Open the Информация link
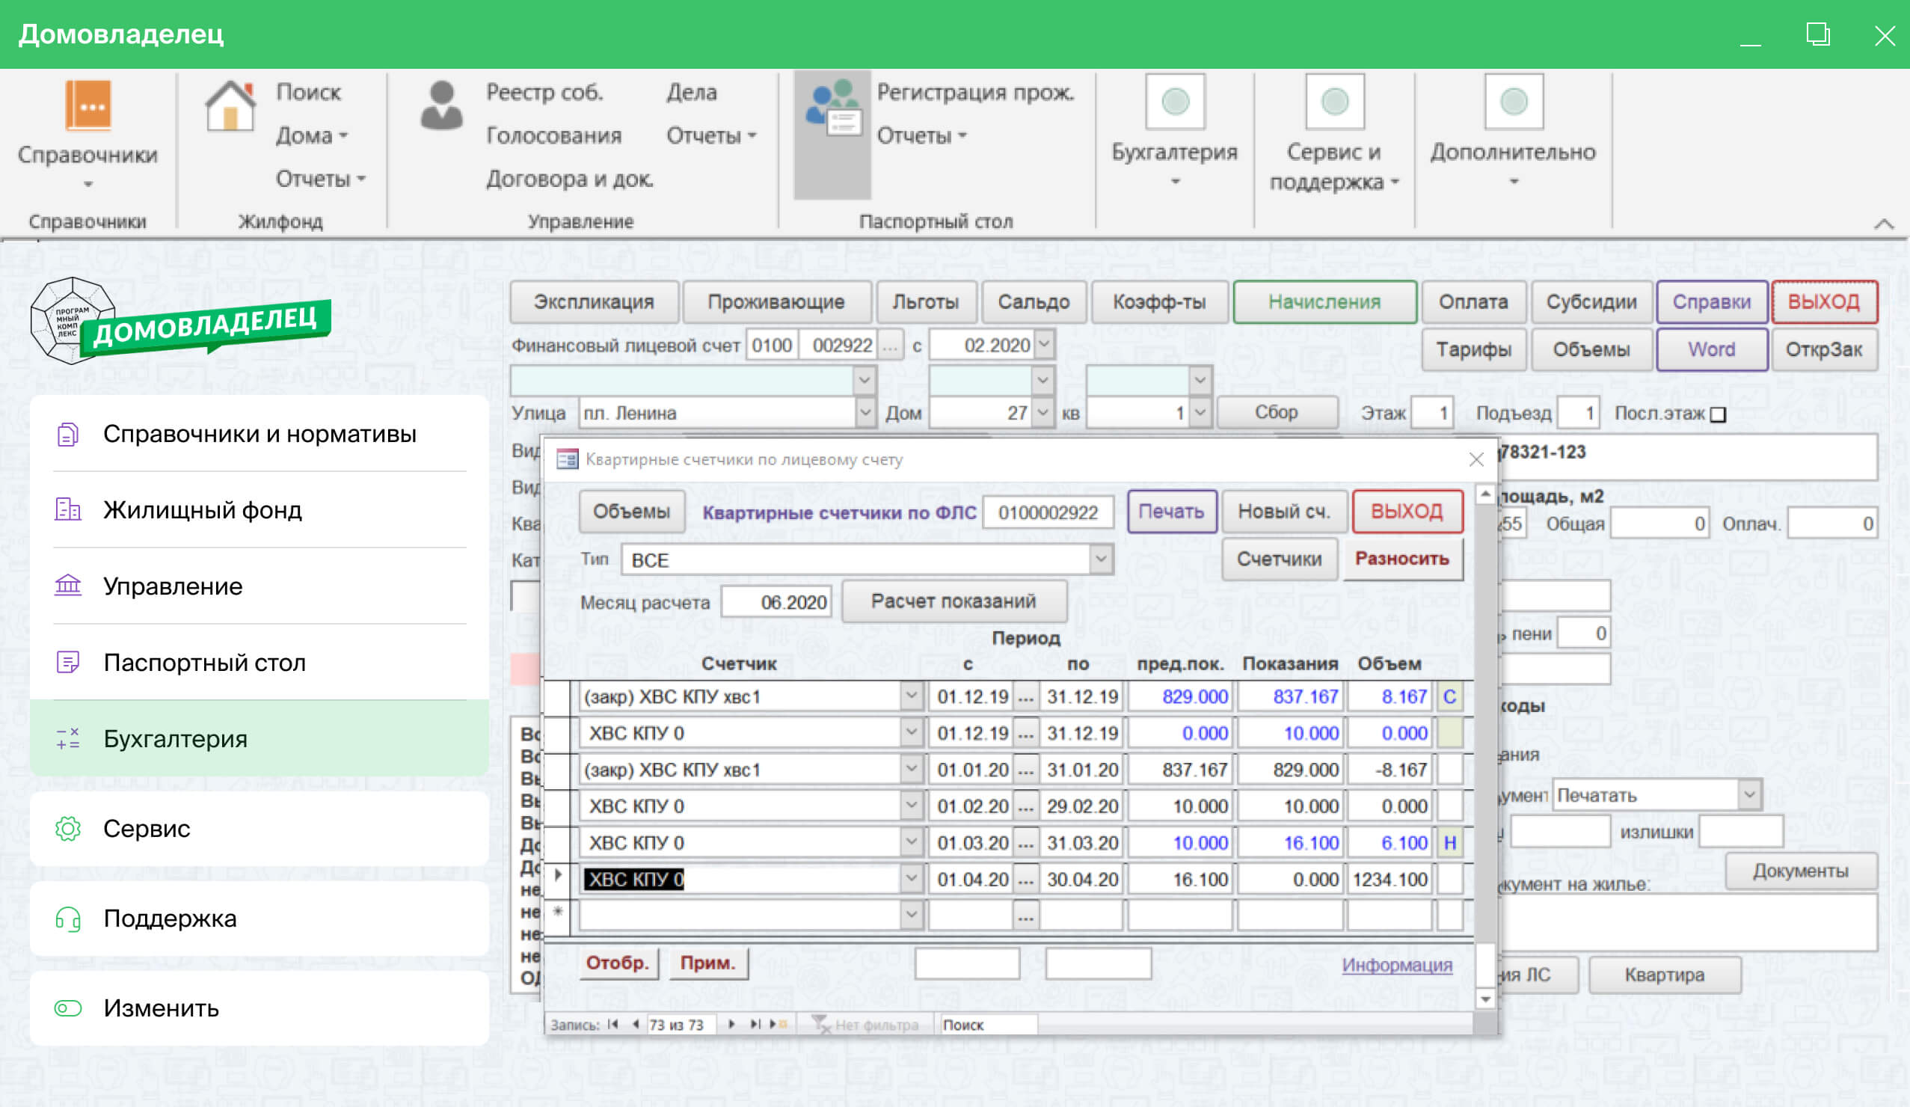 (x=1396, y=964)
